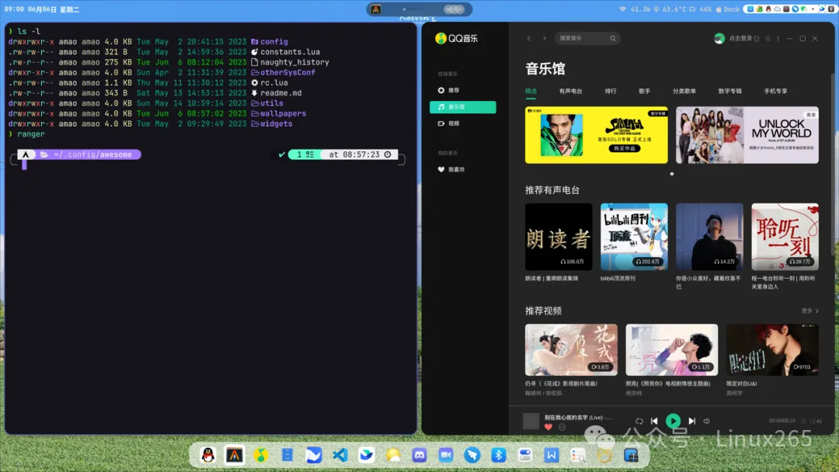839x472 pixels.
Task: Click the search magnifier icon in QQ Music
Action: pos(613,38)
